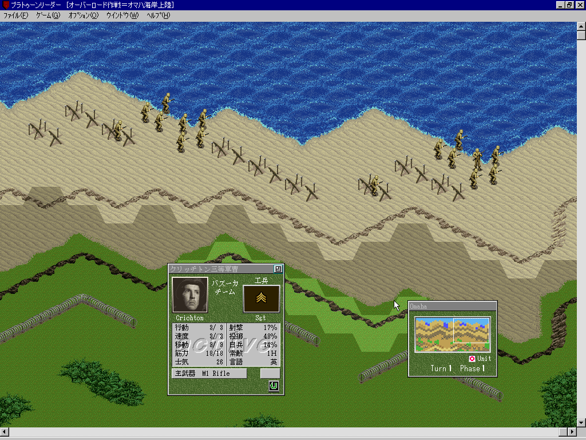Click the vertical scrollbar thumb

point(581,35)
